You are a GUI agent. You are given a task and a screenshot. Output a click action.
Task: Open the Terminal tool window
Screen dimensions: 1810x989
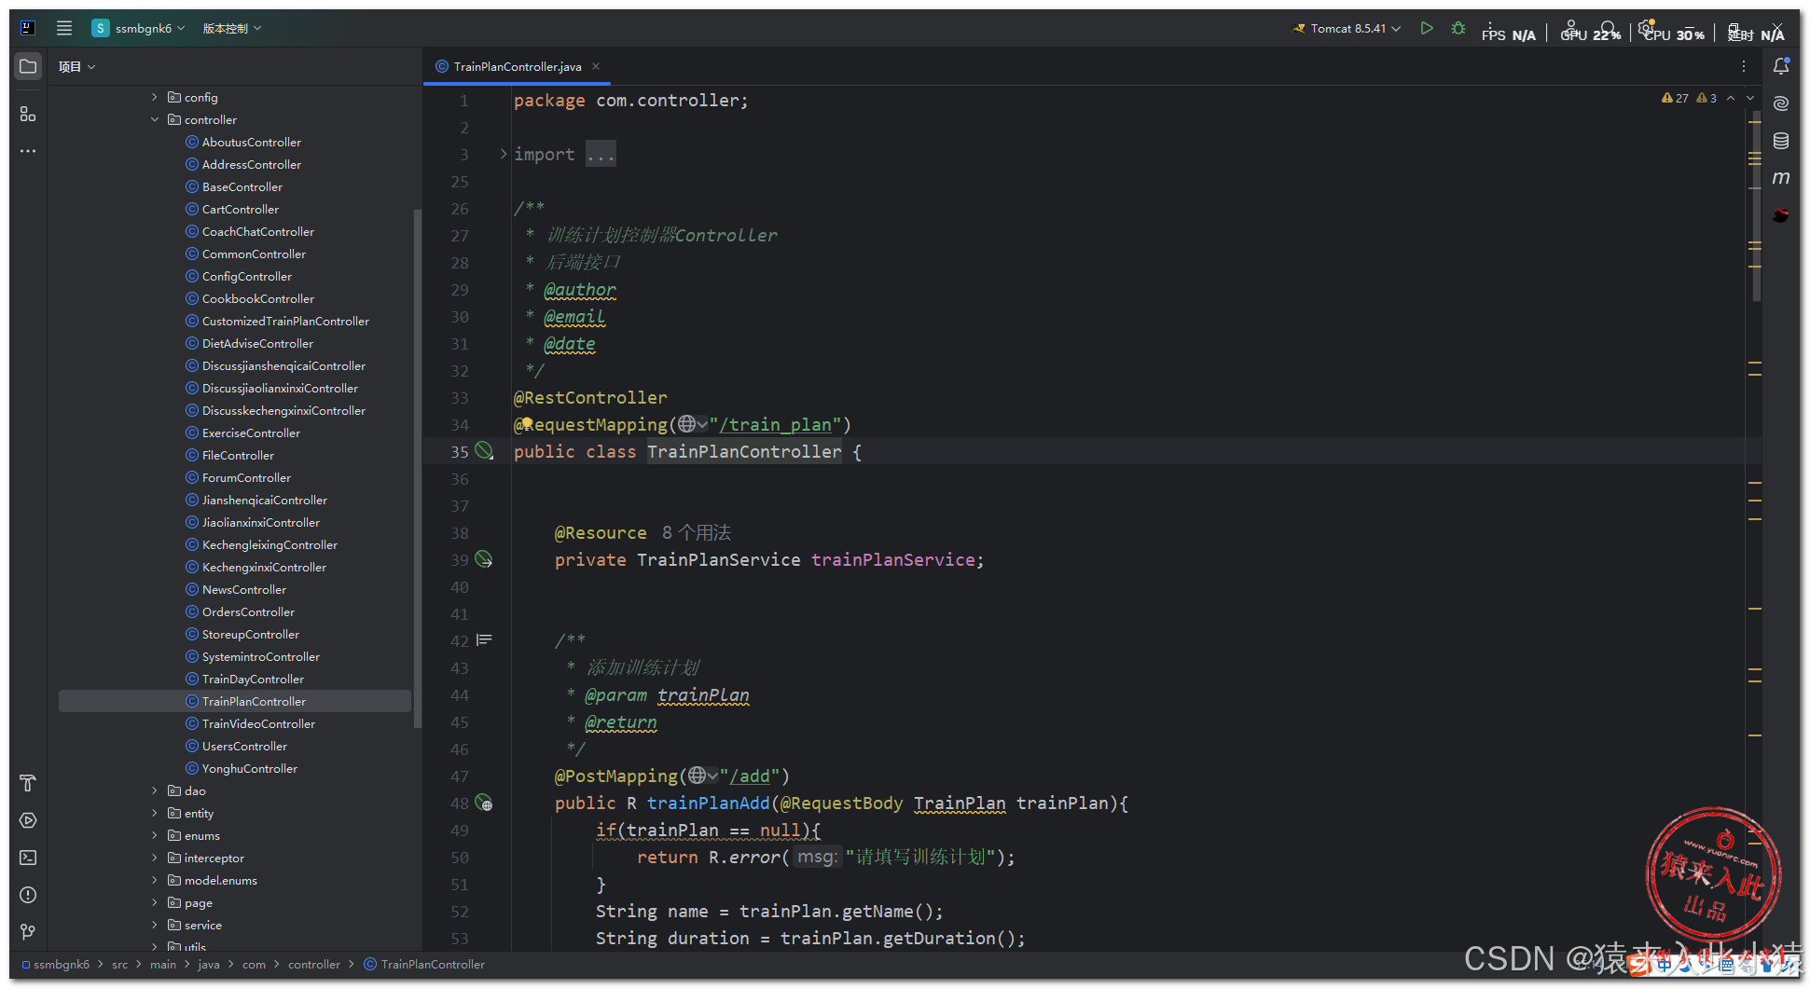point(28,858)
